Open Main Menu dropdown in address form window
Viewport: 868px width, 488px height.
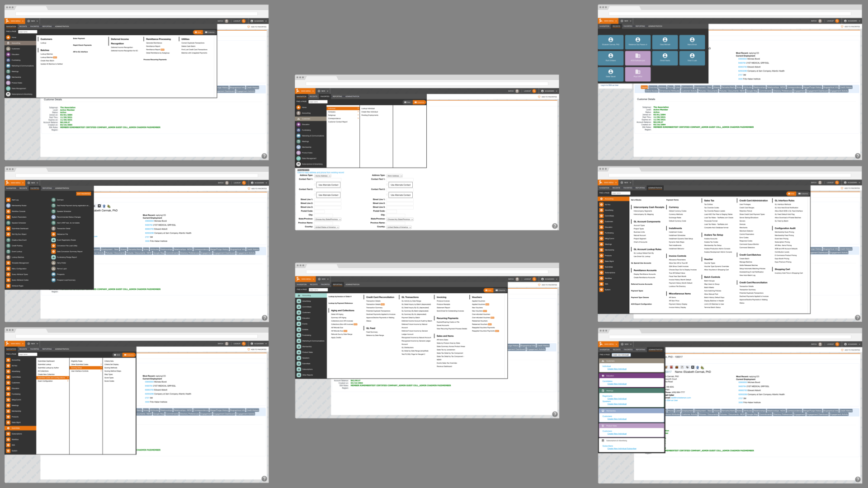(305, 91)
